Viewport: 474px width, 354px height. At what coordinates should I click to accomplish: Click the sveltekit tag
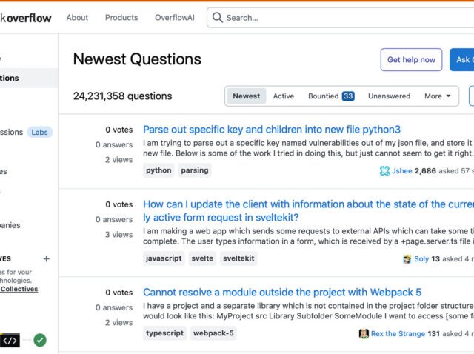point(238,258)
